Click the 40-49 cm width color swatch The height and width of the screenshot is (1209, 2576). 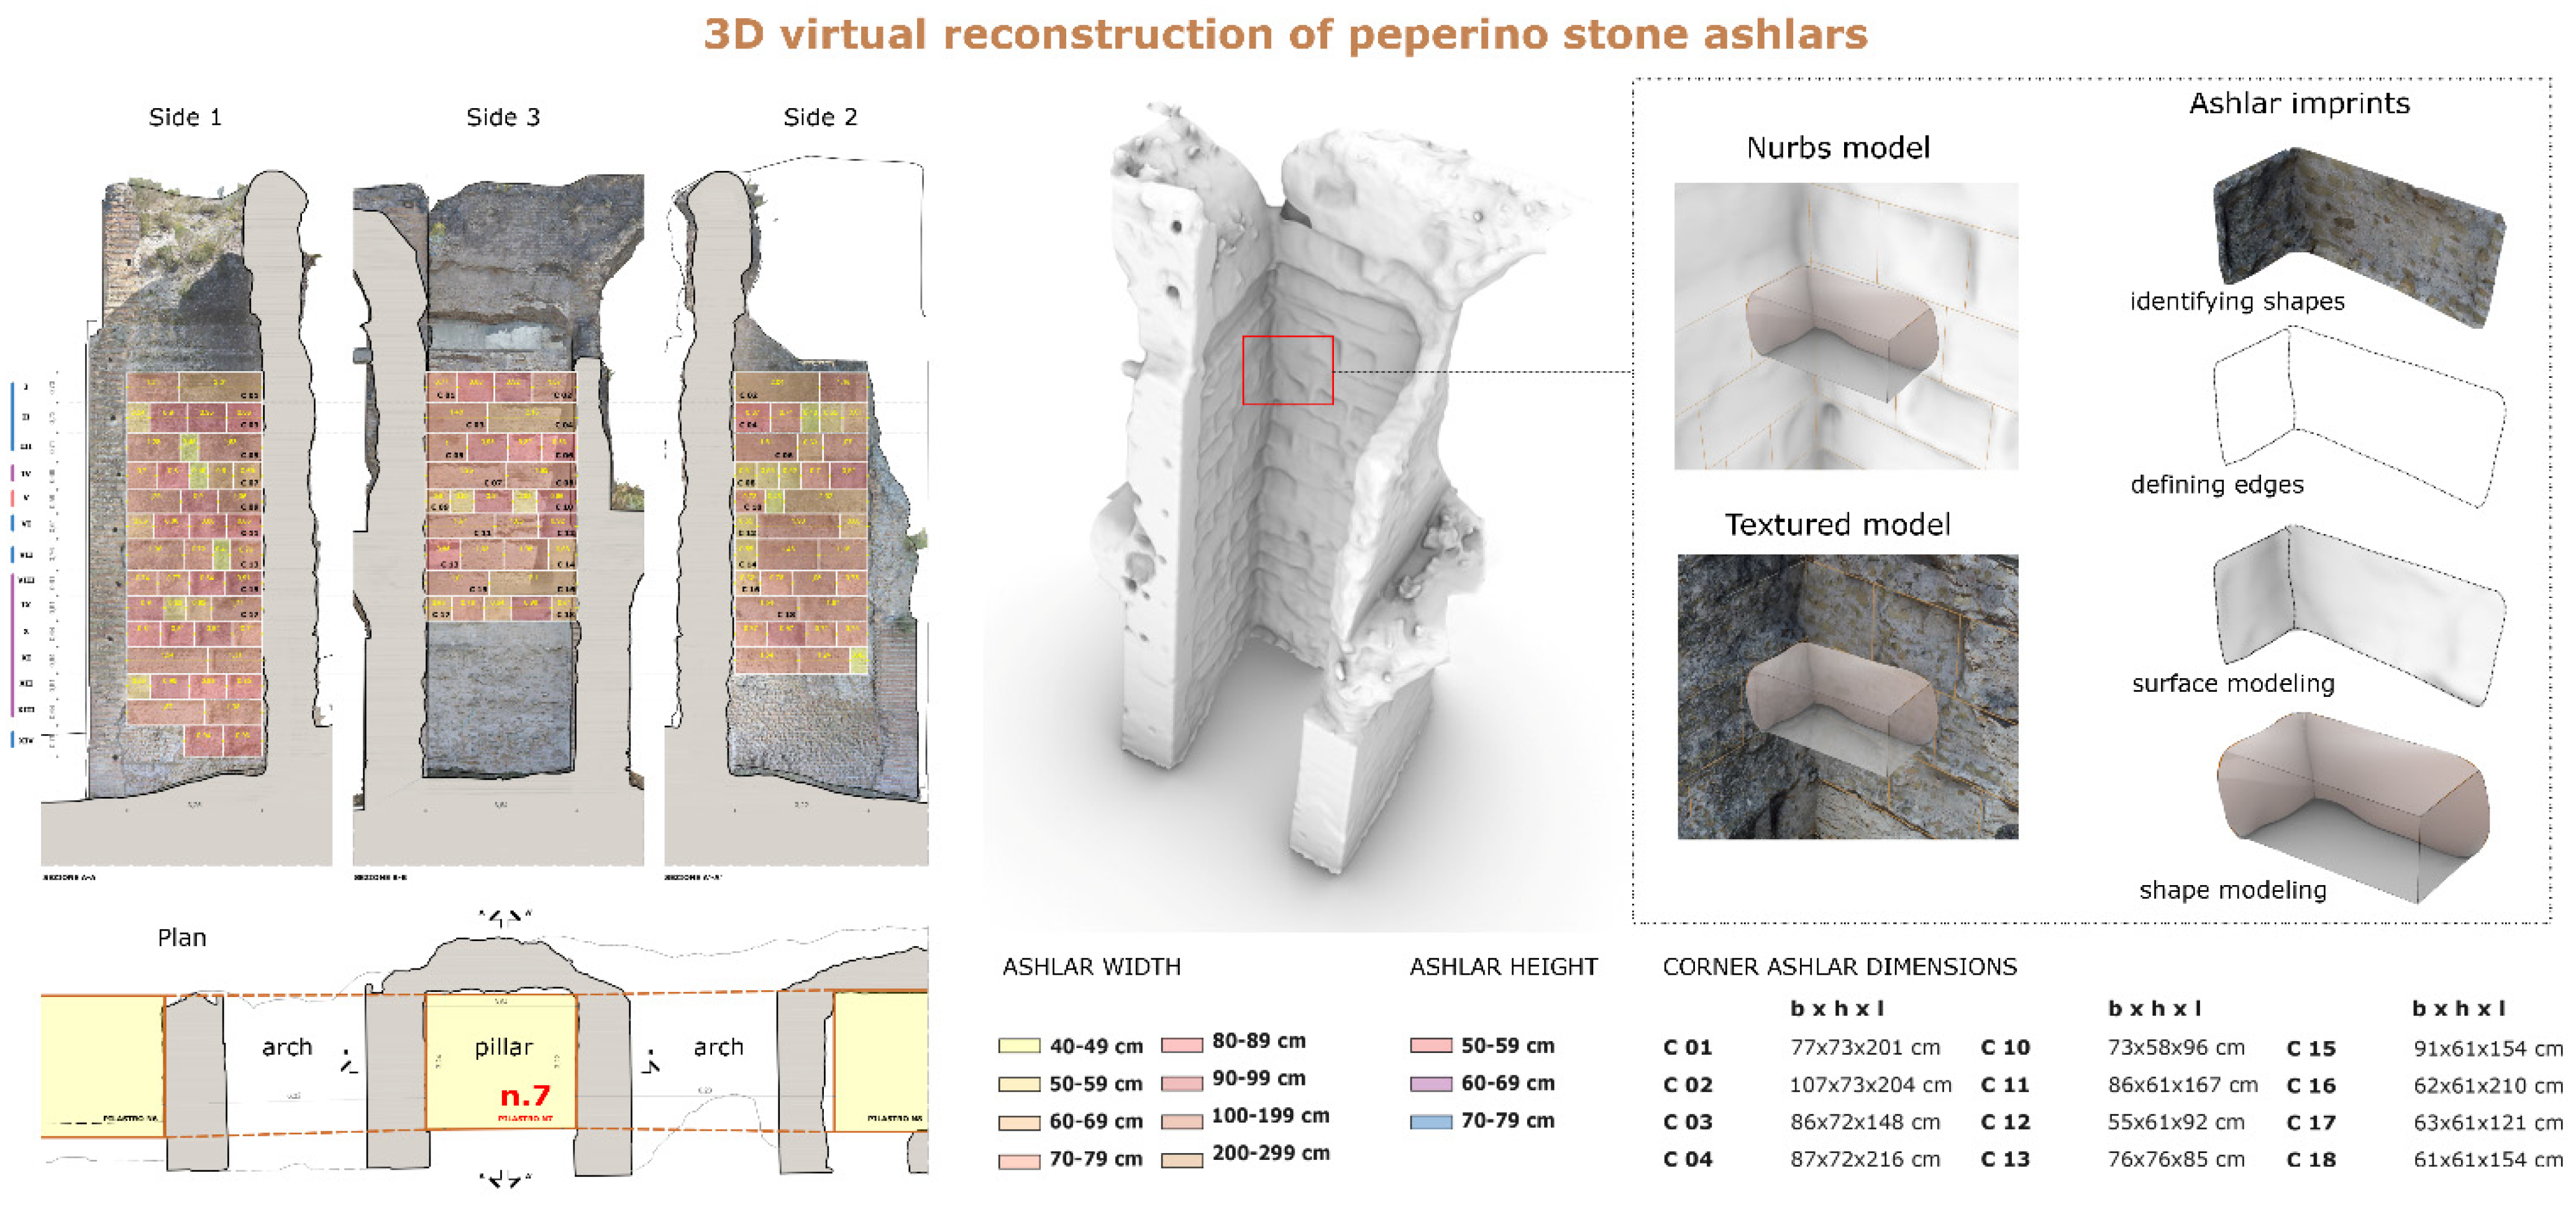(x=1019, y=1046)
